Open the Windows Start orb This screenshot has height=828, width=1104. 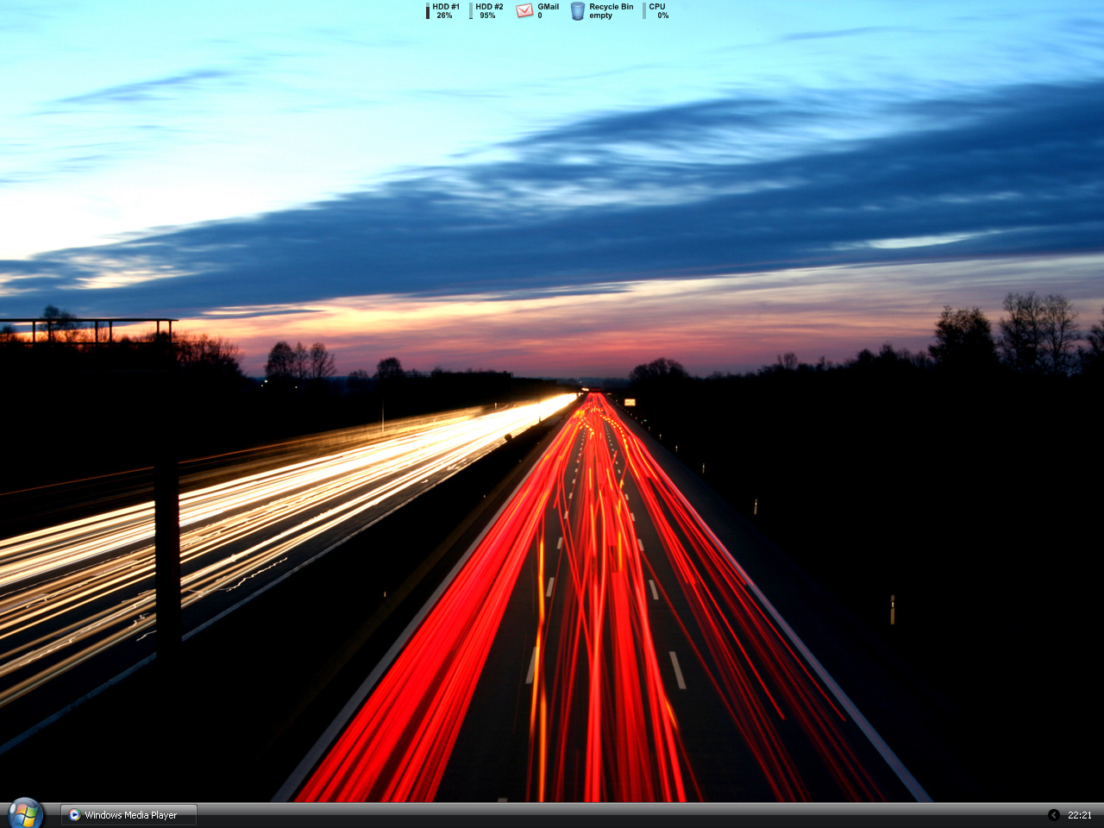pyautogui.click(x=25, y=813)
